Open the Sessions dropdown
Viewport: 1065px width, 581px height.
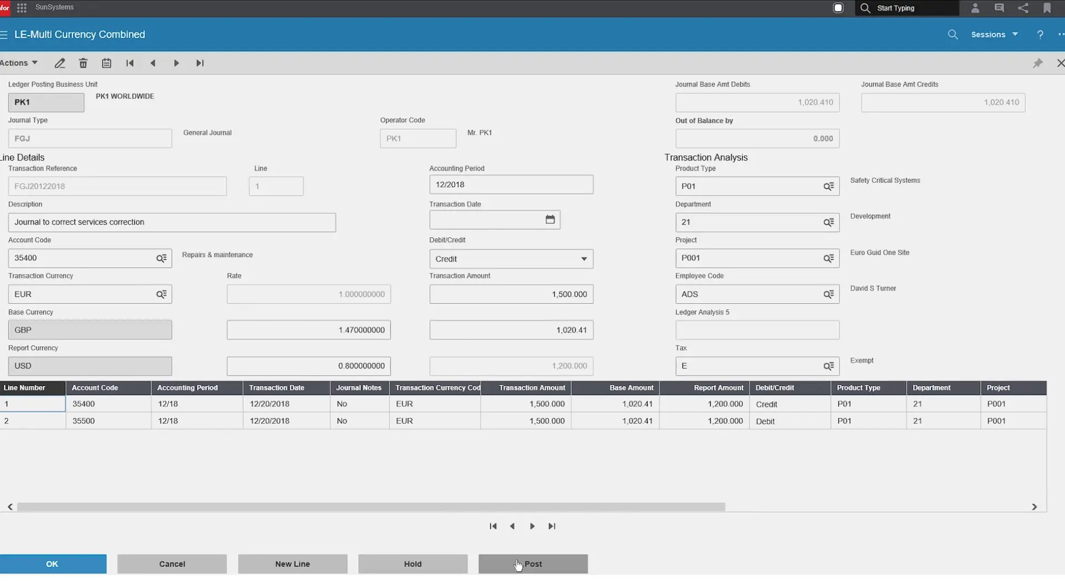pos(994,34)
